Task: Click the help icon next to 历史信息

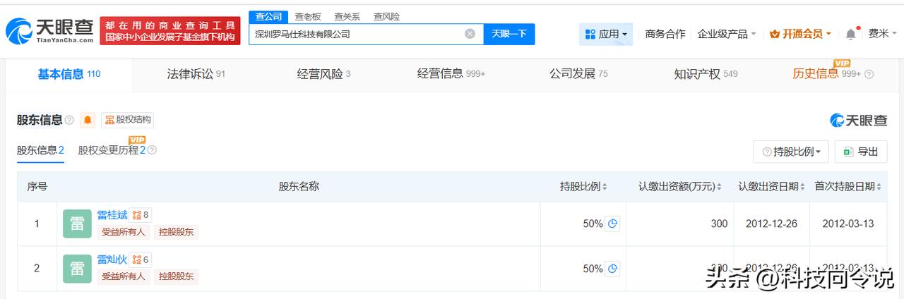Action: 869,74
